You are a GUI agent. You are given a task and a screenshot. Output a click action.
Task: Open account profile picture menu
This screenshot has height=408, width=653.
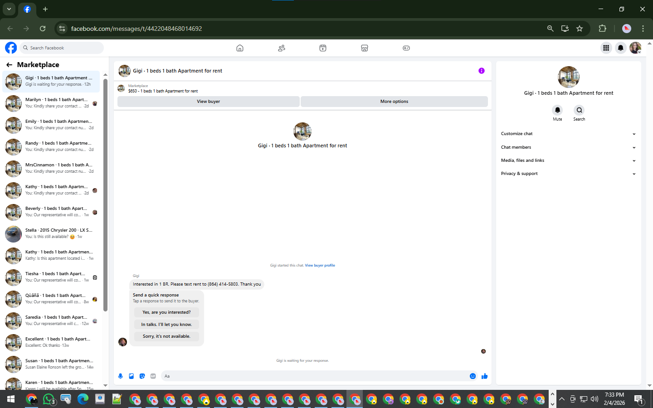coord(635,48)
